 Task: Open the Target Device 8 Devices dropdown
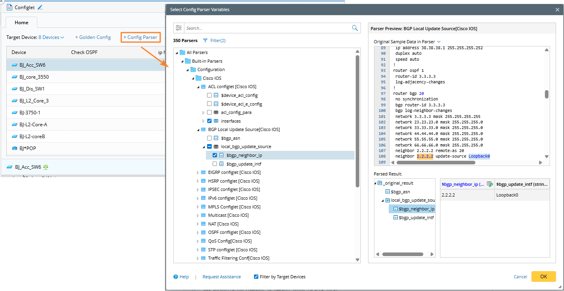point(51,37)
